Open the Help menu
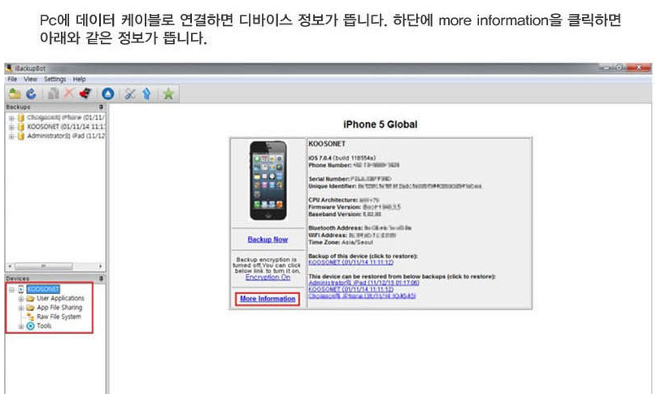This screenshot has width=657, height=394. 79,79
